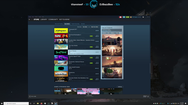Open Stormworks Build and Rescue thumbnail
This screenshot has height=105, width=188.
point(61,63)
